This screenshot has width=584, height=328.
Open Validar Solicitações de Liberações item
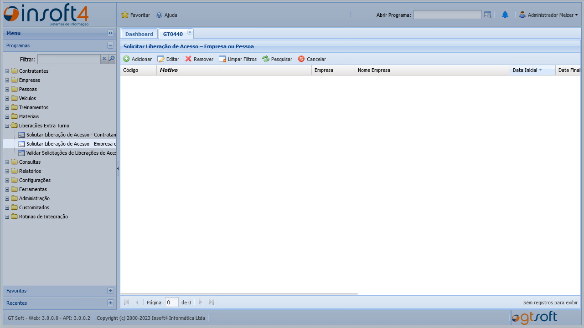(72, 153)
